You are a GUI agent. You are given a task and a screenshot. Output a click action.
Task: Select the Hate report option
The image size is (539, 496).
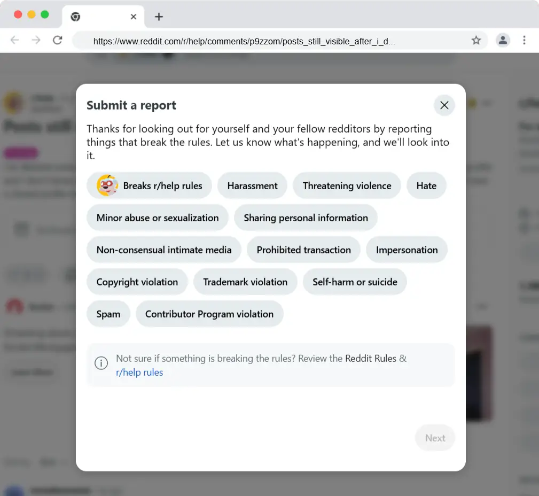(426, 186)
